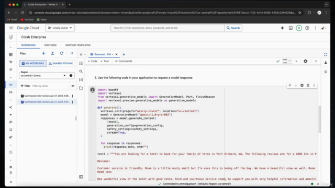This screenshot has width=335, height=188.
Task: Expand the left navigation at bottom arrow
Action: point(10,182)
